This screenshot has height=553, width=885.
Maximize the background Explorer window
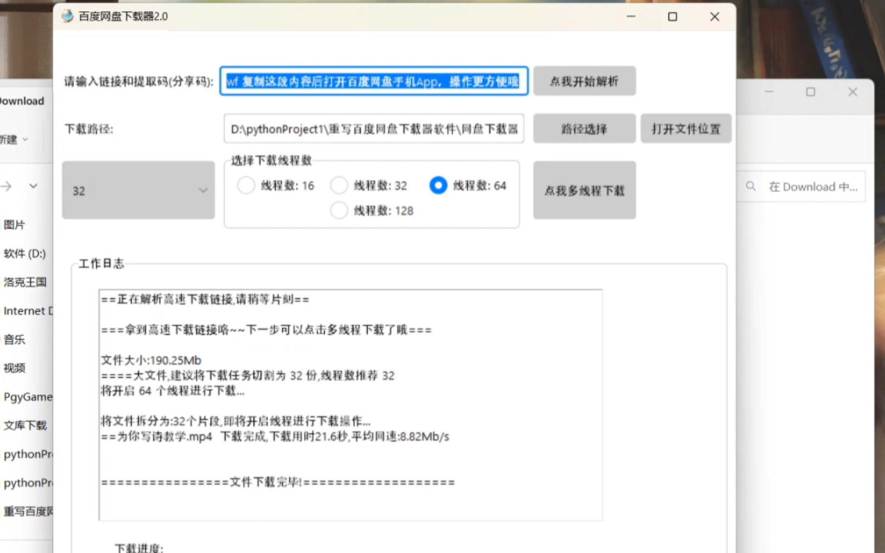(811, 92)
